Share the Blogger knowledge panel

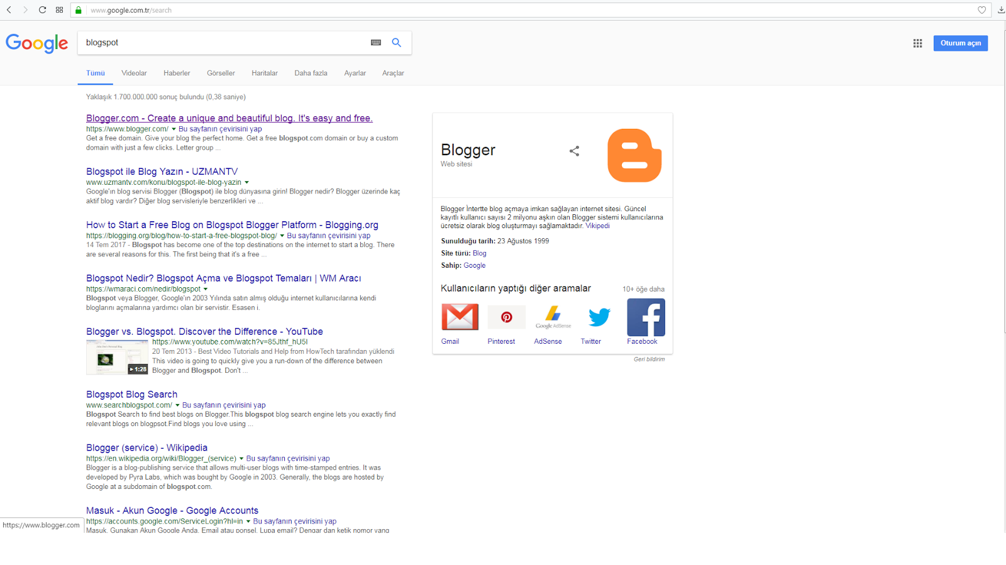(x=574, y=151)
